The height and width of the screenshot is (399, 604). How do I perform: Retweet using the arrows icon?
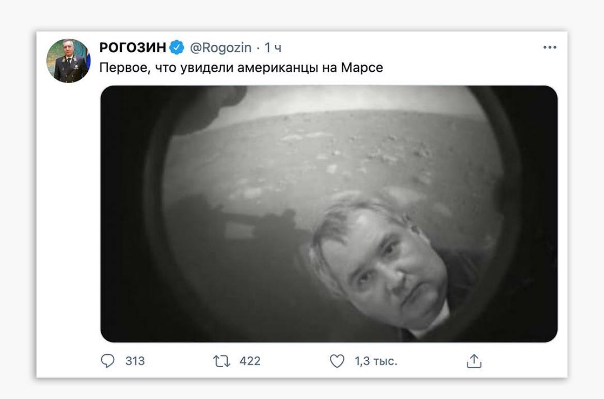221,361
